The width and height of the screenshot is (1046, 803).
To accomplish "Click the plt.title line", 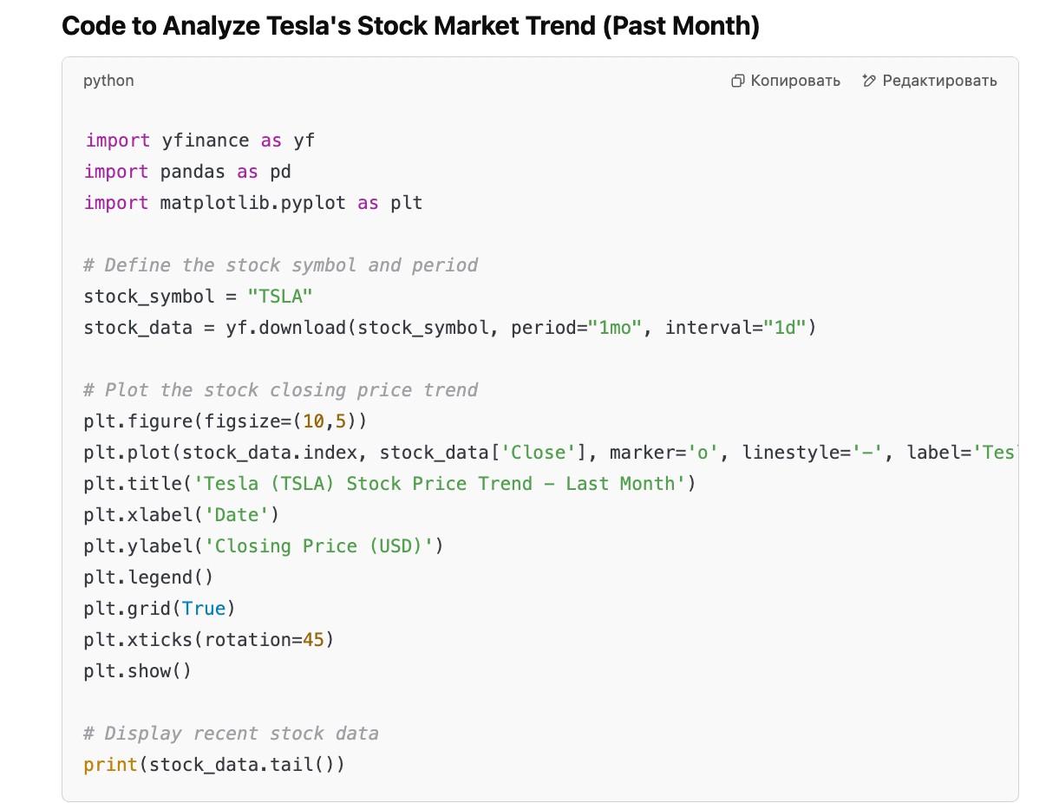I will click(x=390, y=484).
